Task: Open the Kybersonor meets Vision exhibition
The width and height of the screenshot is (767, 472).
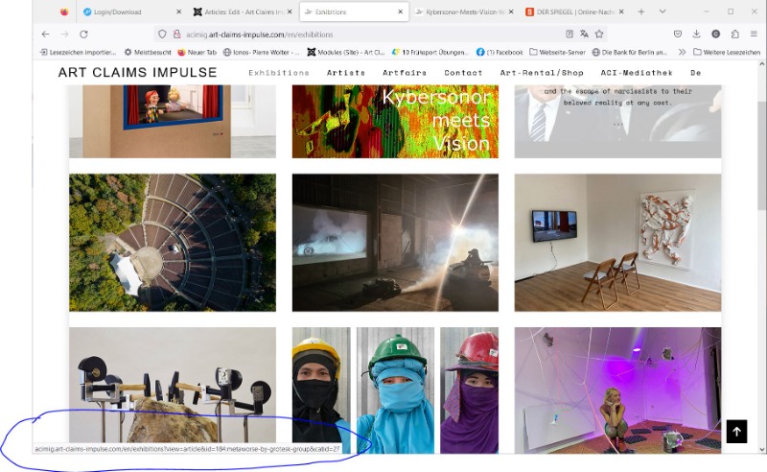Action: click(395, 122)
